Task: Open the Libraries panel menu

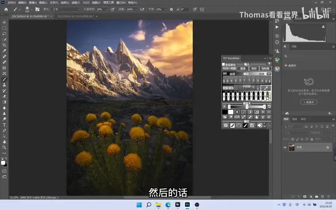Action: 333,46
